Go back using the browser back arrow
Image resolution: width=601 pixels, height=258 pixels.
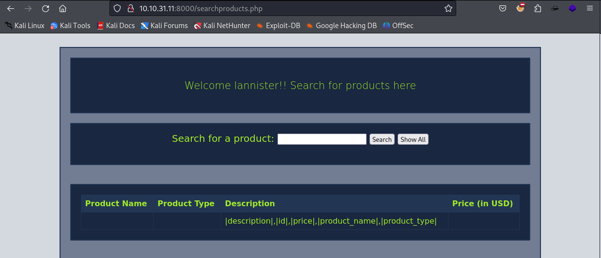tap(11, 8)
